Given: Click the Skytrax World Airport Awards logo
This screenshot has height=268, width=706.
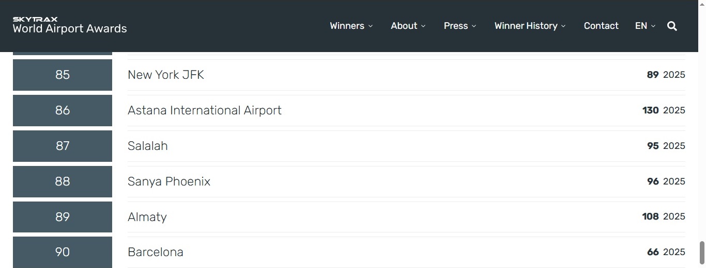Looking at the screenshot, I should [70, 25].
